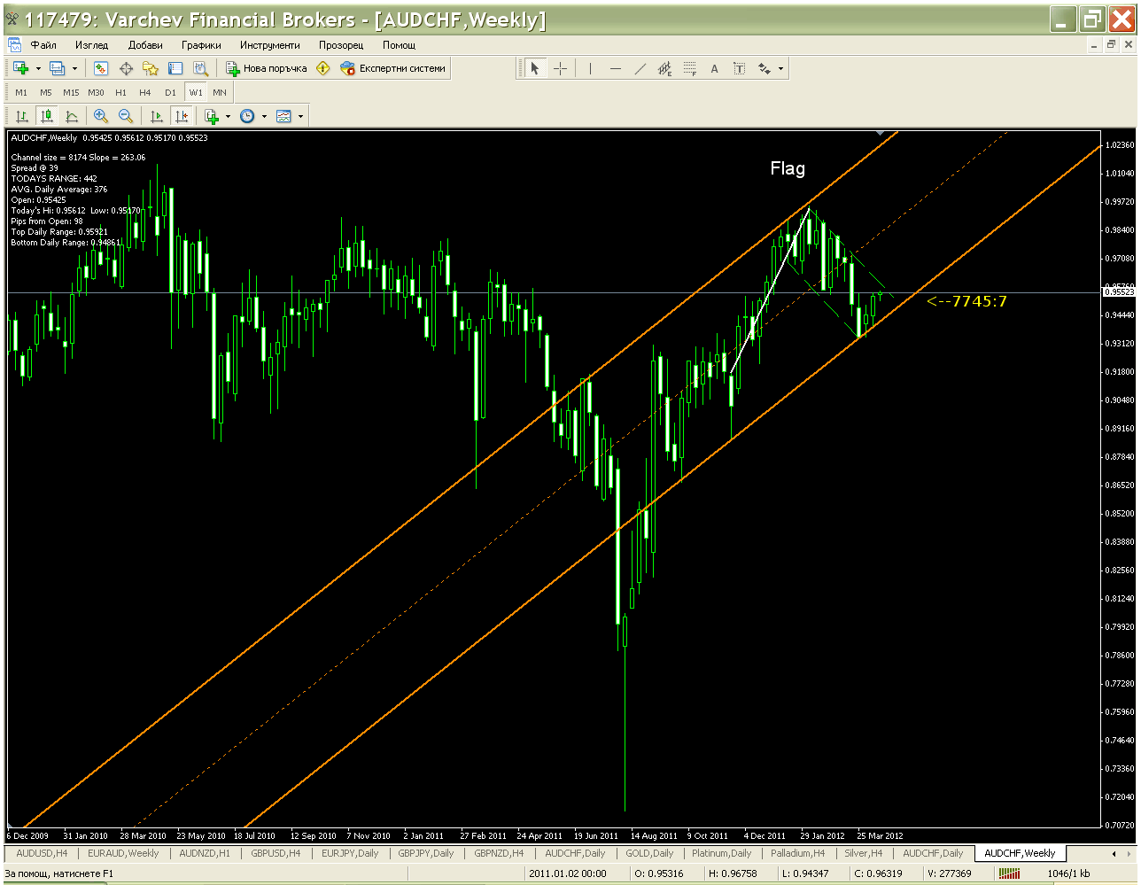Select the Trendline drawing tool
The image size is (1141, 885).
(640, 68)
